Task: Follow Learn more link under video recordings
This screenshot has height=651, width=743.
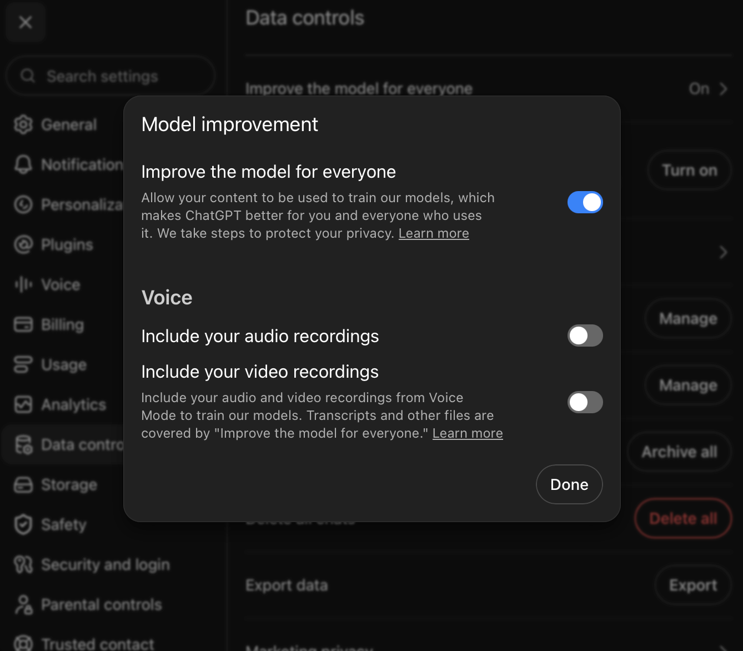Action: [x=468, y=433]
